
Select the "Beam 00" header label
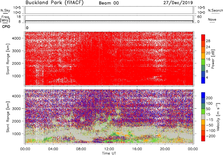coord(109,3)
